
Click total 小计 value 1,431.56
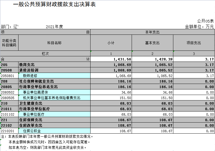point(111,59)
